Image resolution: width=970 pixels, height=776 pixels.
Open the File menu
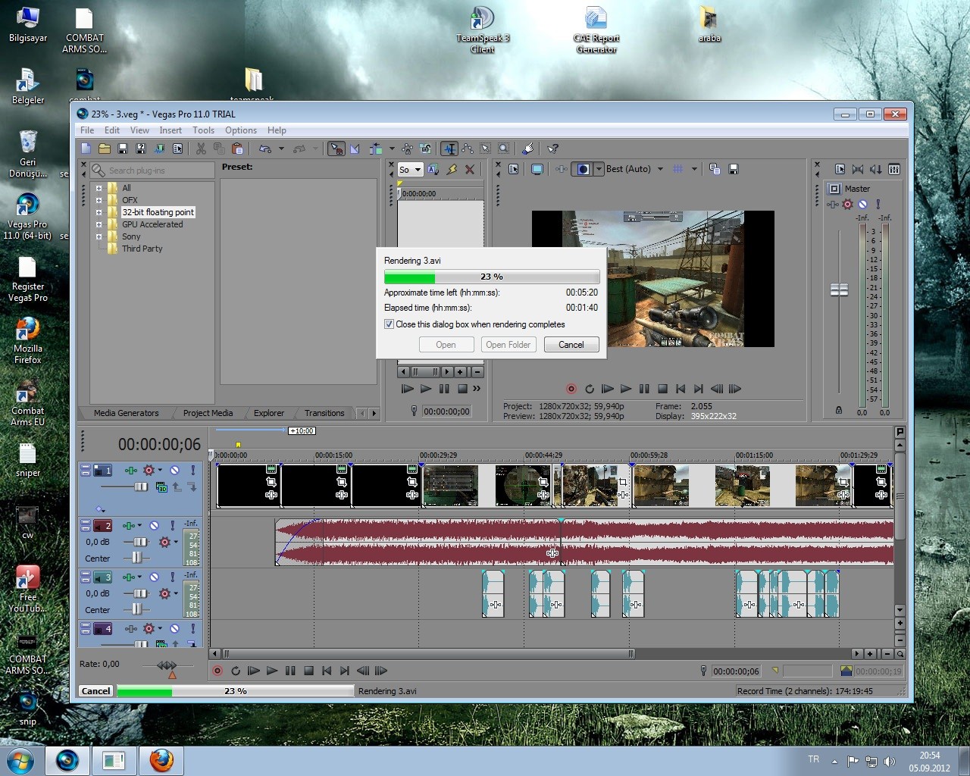click(87, 130)
